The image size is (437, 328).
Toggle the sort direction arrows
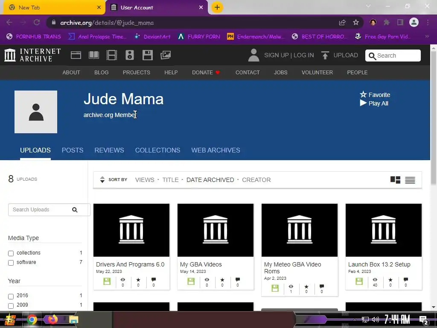pos(102,180)
